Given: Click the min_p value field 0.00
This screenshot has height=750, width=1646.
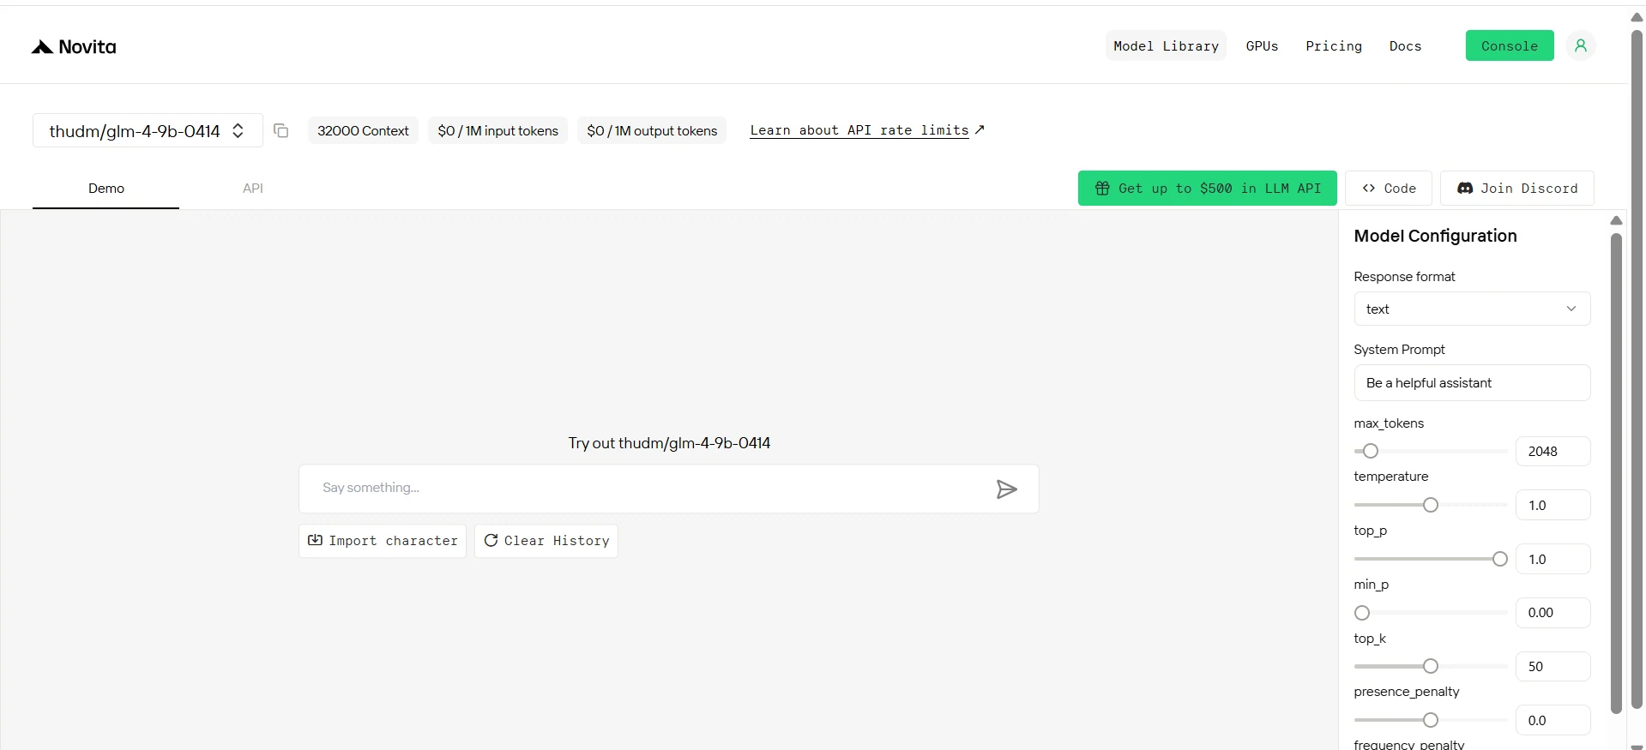Looking at the screenshot, I should click(1553, 613).
